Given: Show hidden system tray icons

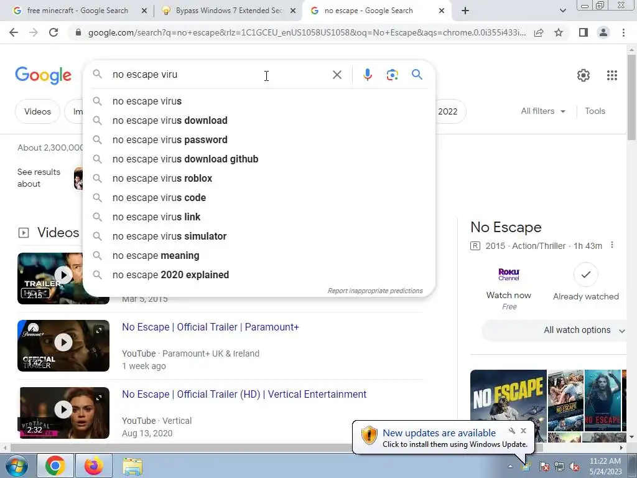Looking at the screenshot, I should [x=510, y=466].
